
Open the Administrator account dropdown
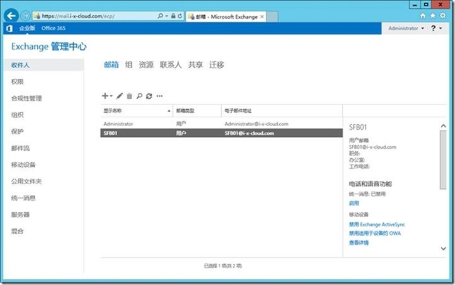pos(406,28)
